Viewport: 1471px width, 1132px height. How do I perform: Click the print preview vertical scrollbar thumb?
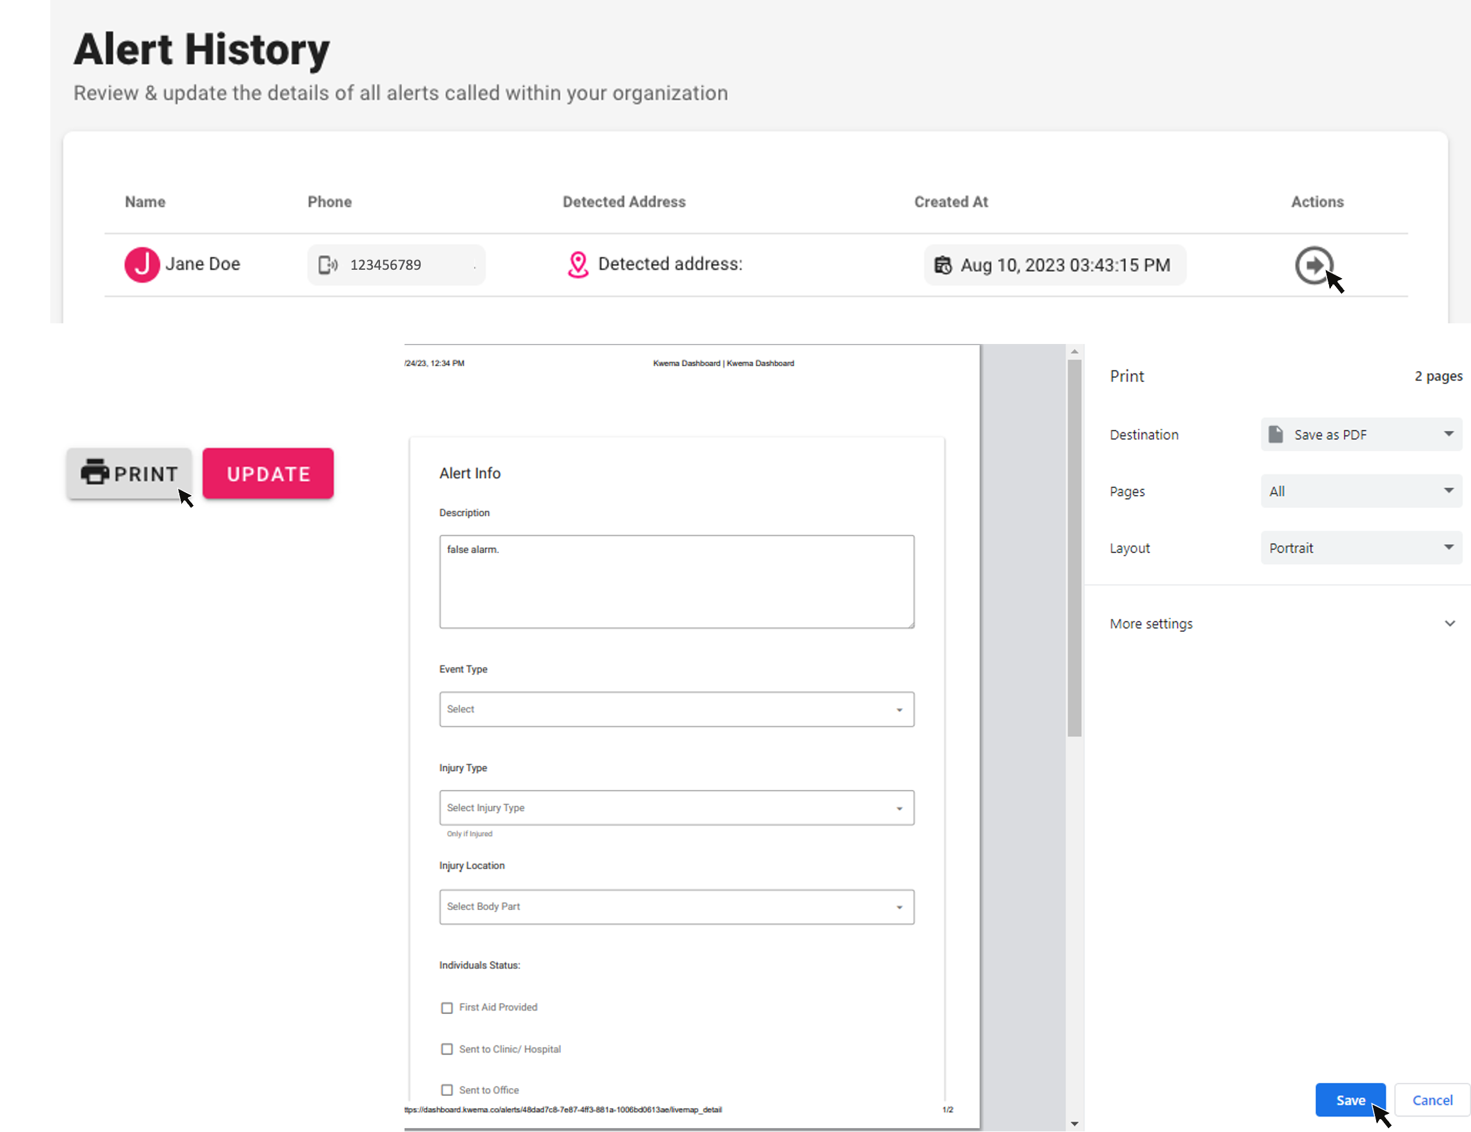point(1074,547)
